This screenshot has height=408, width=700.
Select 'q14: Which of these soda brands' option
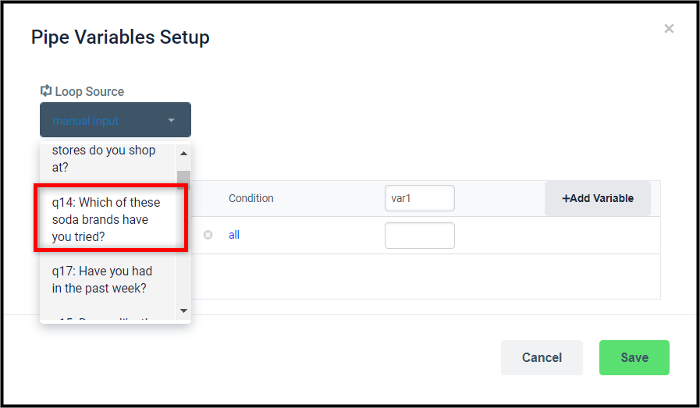coord(107,219)
